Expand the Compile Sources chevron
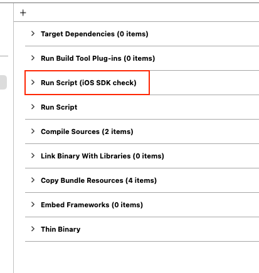This screenshot has height=273, width=259. 33,131
